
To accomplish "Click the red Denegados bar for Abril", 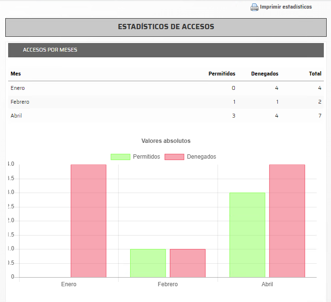I will pos(287,221).
